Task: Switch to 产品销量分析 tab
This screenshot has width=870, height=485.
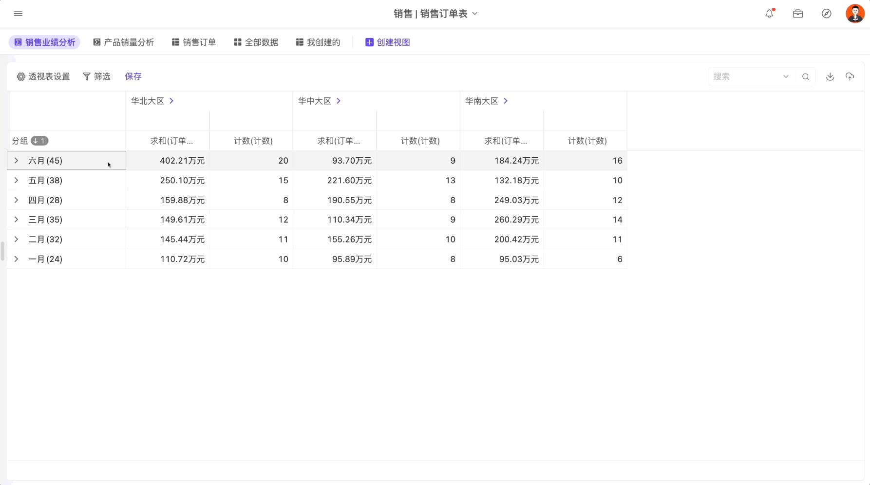Action: click(x=124, y=42)
